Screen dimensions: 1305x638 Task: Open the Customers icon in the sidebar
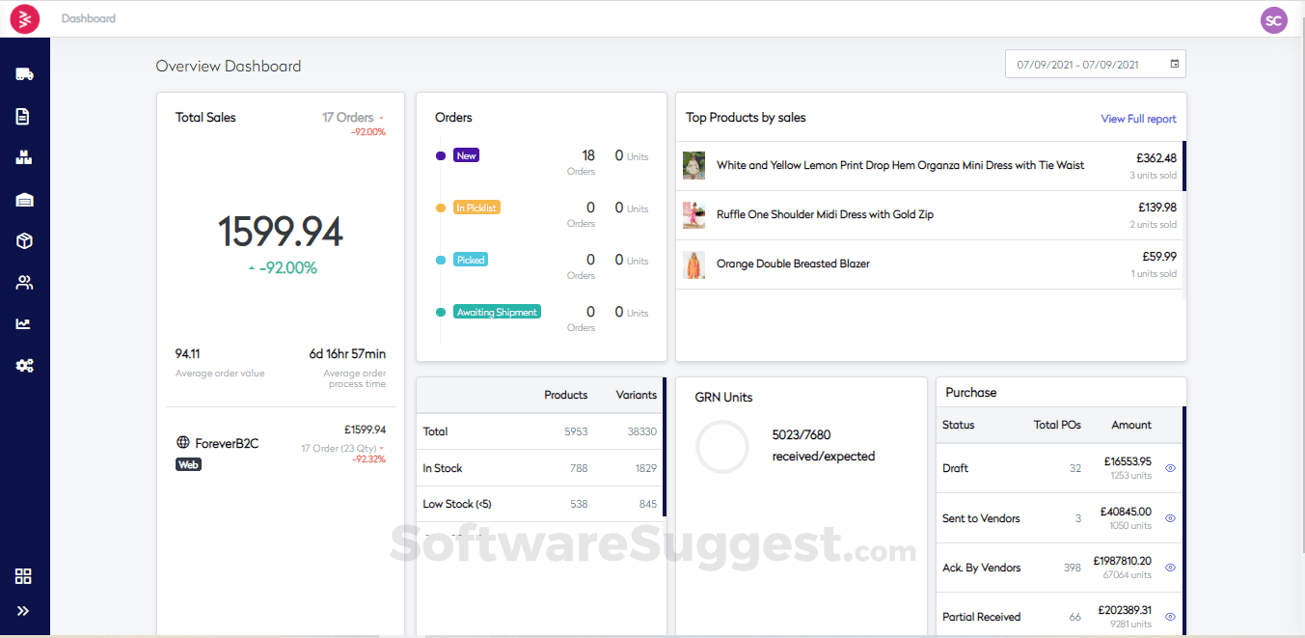pos(24,281)
